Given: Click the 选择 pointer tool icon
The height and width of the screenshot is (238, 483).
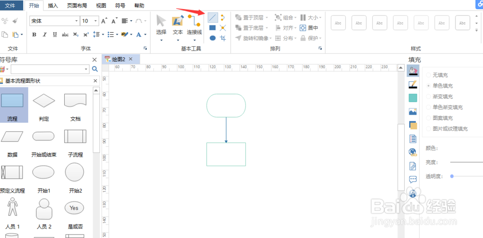Looking at the screenshot, I should click(161, 21).
